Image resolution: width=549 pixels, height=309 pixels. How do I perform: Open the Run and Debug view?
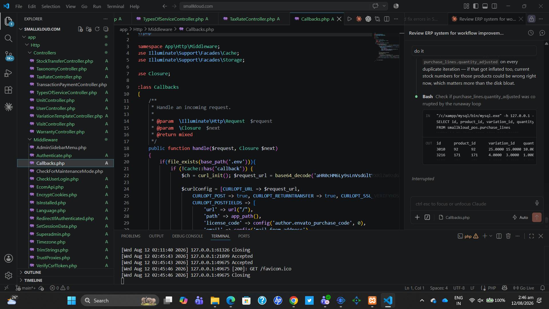[9, 73]
